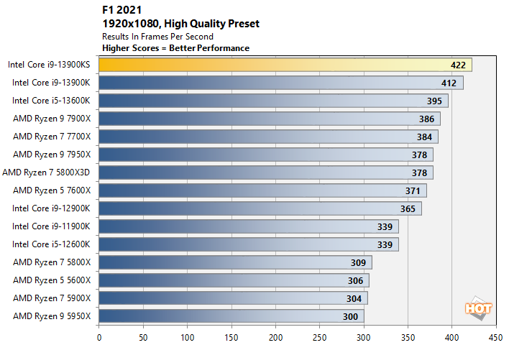This screenshot has height=345, width=509.
Task: Click the 100 axis tick label
Action: (x=188, y=338)
